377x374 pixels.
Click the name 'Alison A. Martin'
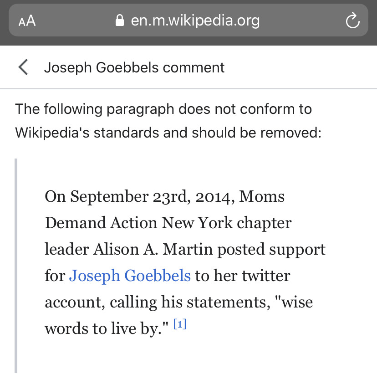153,249
